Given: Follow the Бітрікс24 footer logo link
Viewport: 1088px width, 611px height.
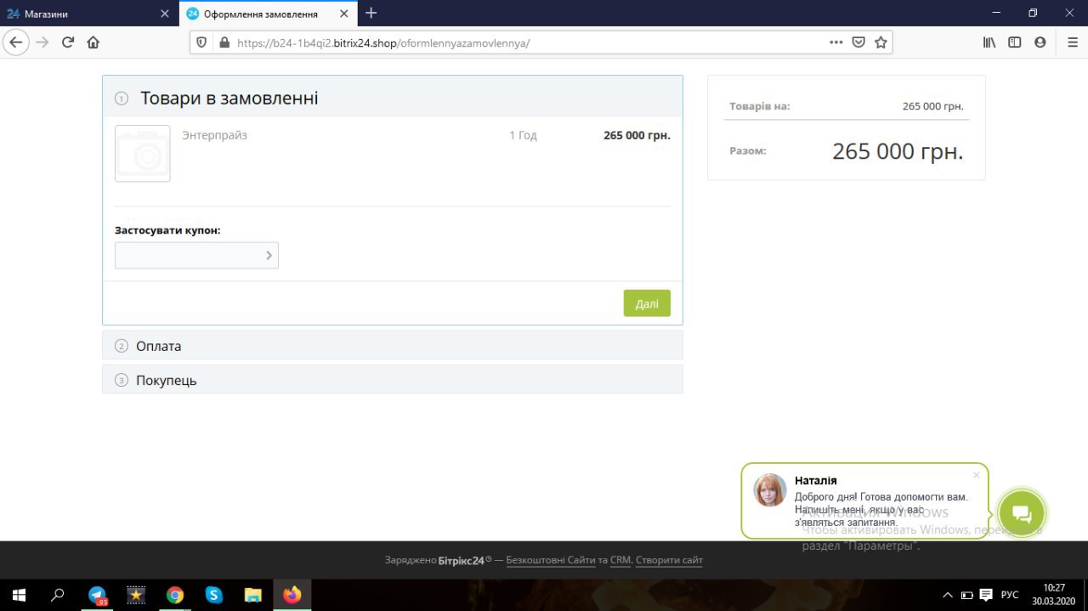Looking at the screenshot, I should pos(464,560).
